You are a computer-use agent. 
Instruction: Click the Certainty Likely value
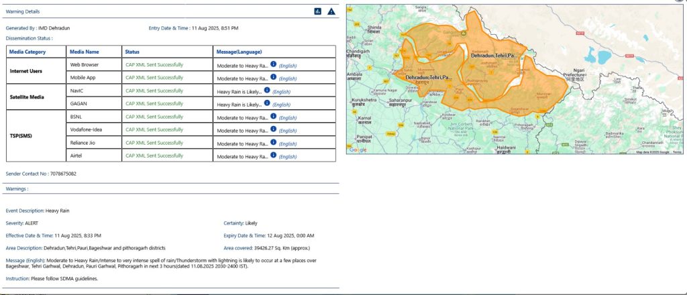[251, 223]
